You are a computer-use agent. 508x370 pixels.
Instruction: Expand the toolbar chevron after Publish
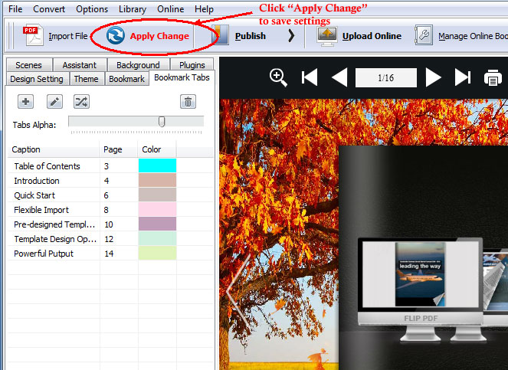291,36
